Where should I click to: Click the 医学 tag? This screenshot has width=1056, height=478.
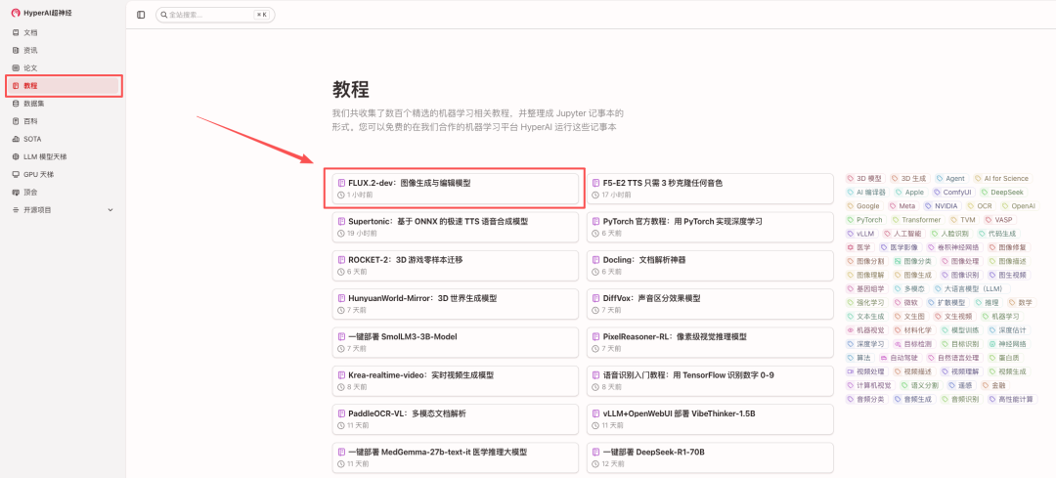tap(859, 247)
